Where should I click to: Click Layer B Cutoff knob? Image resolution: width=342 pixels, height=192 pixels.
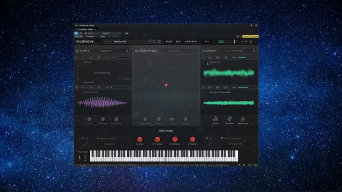(x=215, y=119)
